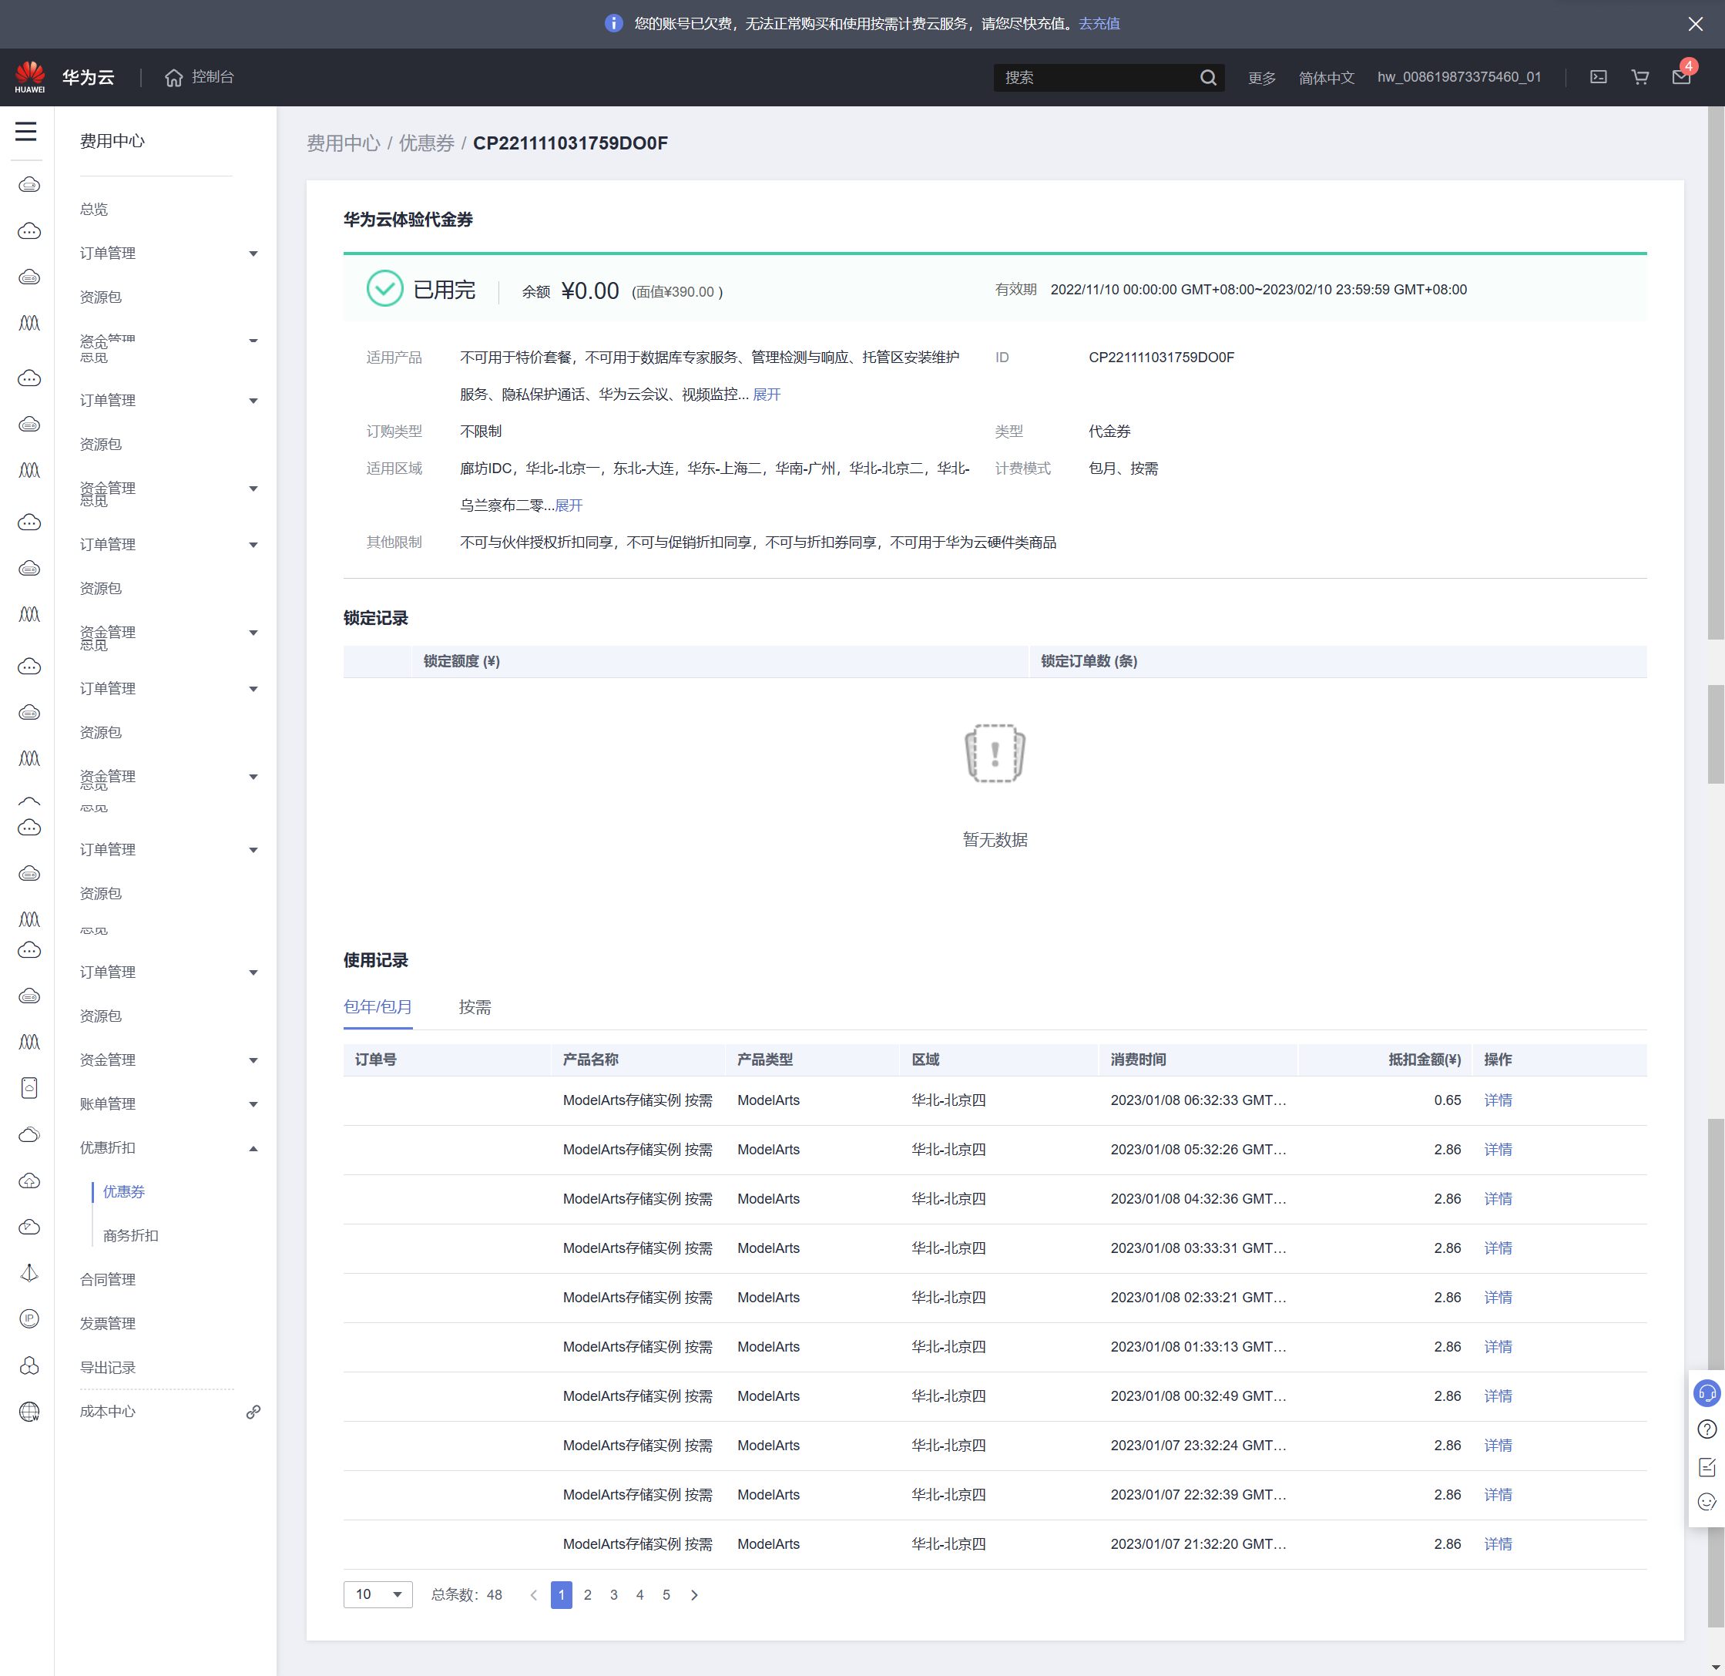Image resolution: width=1725 pixels, height=1676 pixels.
Task: Click the search magnifier icon
Action: (1208, 78)
